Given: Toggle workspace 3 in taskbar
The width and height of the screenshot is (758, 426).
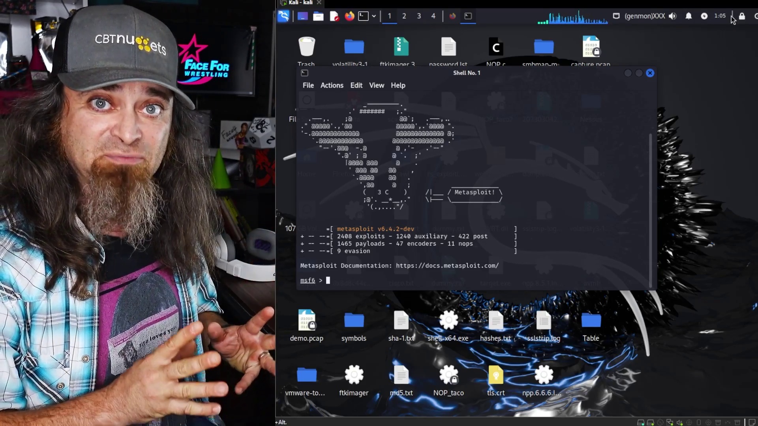Looking at the screenshot, I should click(419, 16).
